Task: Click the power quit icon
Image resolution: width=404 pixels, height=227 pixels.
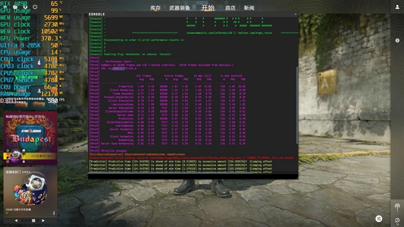Action: (x=35, y=7)
